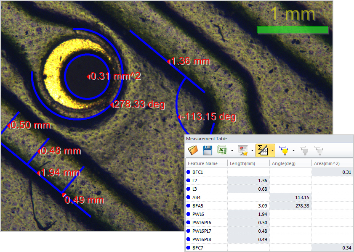This screenshot has width=354, height=252.
Task: Export the table to Excel
Action: coord(221,150)
